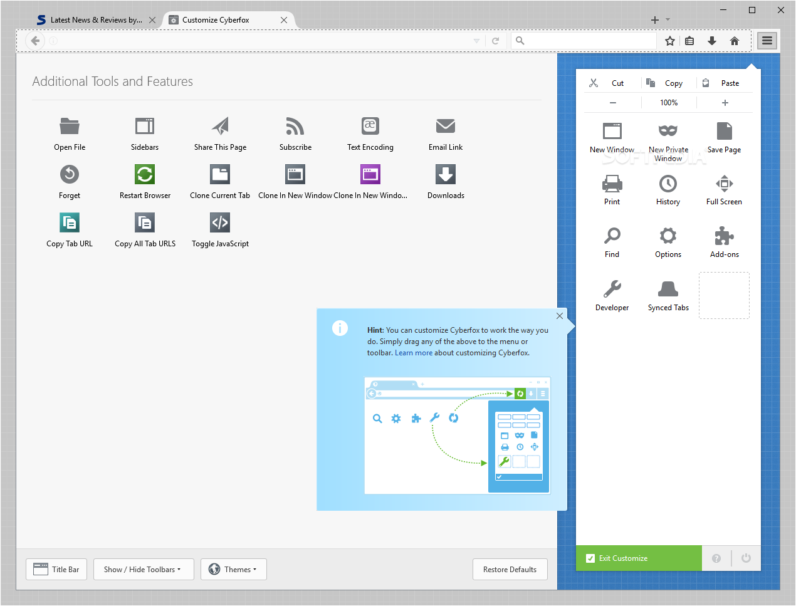Click the zoom out minus button
The width and height of the screenshot is (796, 606).
click(612, 103)
